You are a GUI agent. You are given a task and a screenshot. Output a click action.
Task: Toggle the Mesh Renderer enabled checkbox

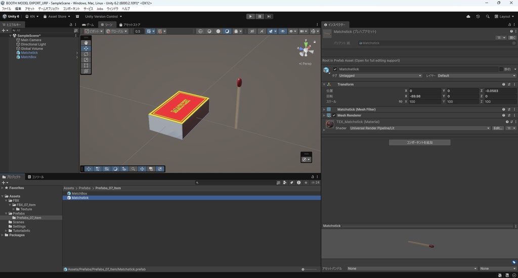pos(334,116)
